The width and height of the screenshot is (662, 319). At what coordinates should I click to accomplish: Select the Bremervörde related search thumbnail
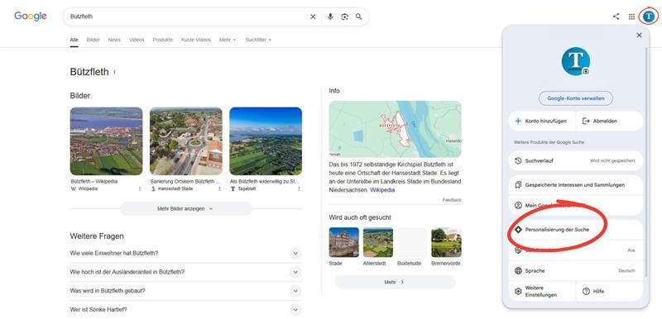(x=446, y=242)
